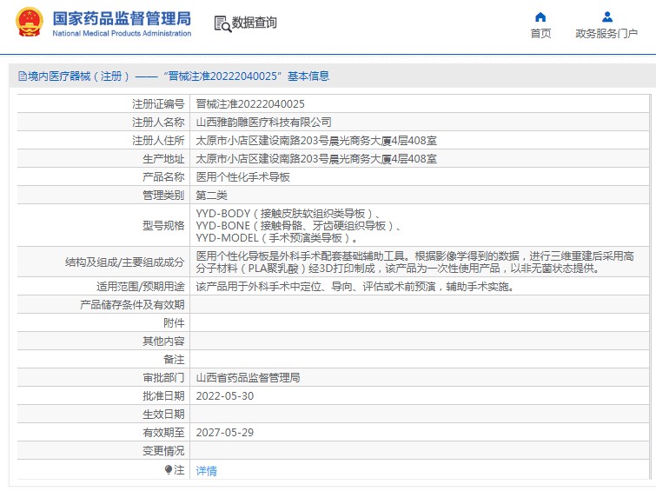Screen dimensions: 656x491
Task: Click the document icon before 境内医疗器械
Action: point(23,76)
